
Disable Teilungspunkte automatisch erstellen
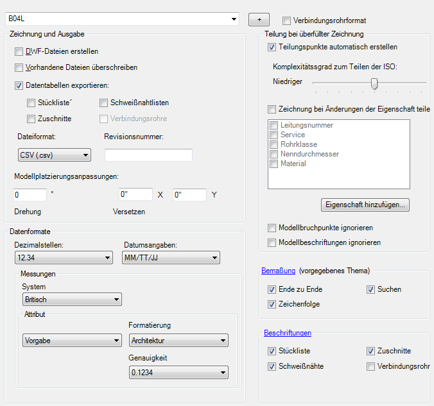click(271, 47)
